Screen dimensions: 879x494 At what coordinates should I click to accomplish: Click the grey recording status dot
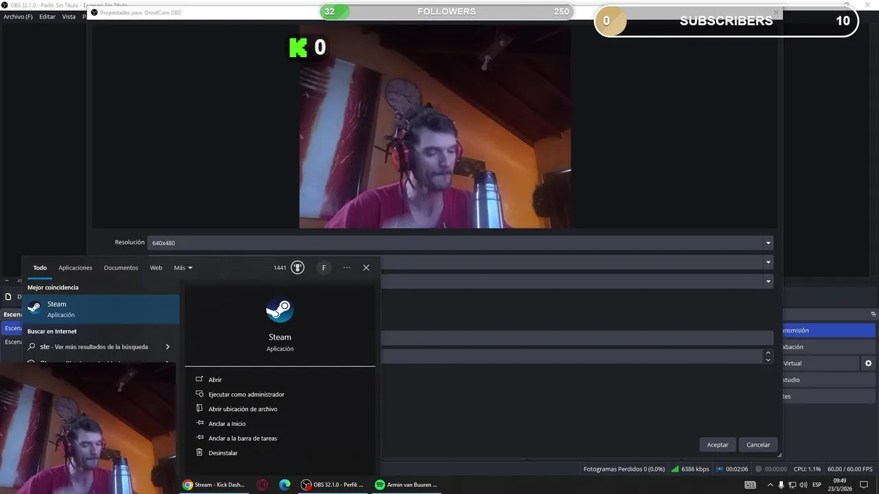759,469
